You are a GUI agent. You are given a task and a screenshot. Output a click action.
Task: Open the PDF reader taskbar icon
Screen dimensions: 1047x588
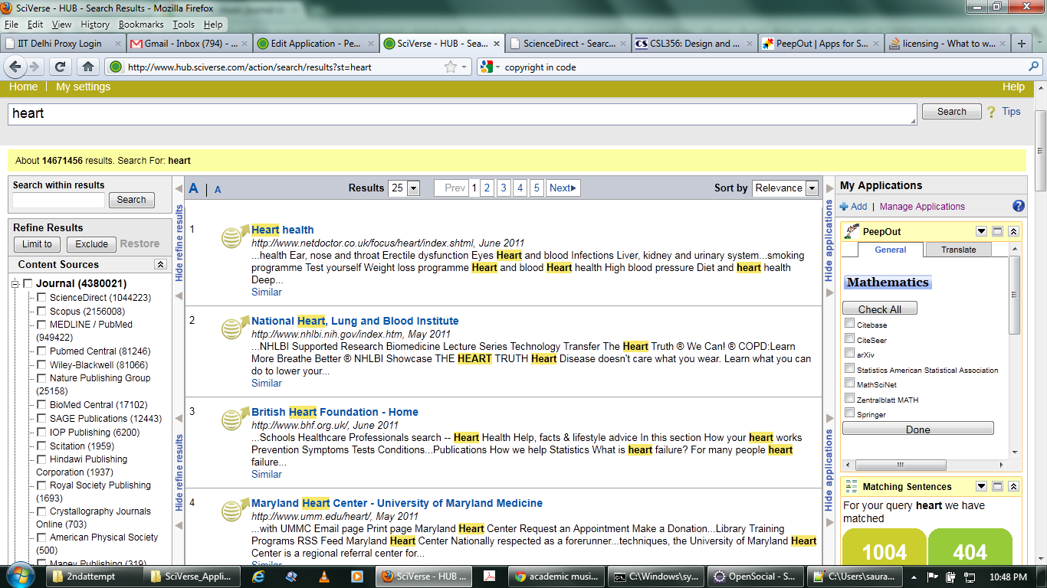click(x=489, y=577)
